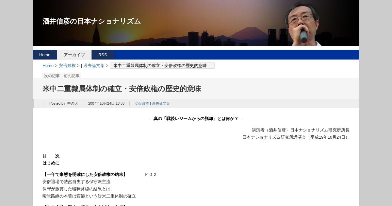Image resolution: width=392 pixels, height=206 pixels.
Task: Open the RSS navigation tab
Action: coord(103,55)
